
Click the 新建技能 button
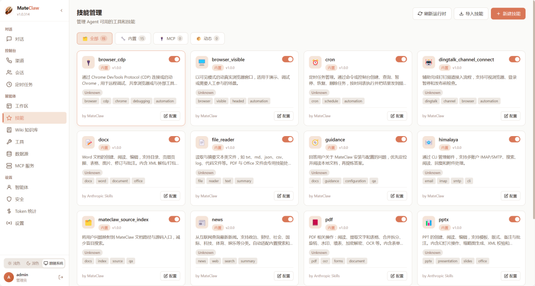[x=508, y=14]
